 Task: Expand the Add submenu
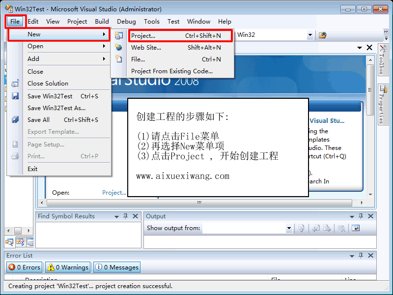point(67,59)
